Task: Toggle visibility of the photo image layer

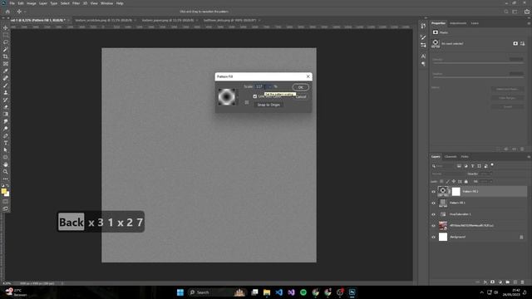Action: (433, 226)
